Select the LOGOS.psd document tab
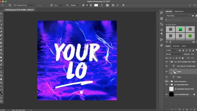The image size is (197, 111). click(19, 10)
